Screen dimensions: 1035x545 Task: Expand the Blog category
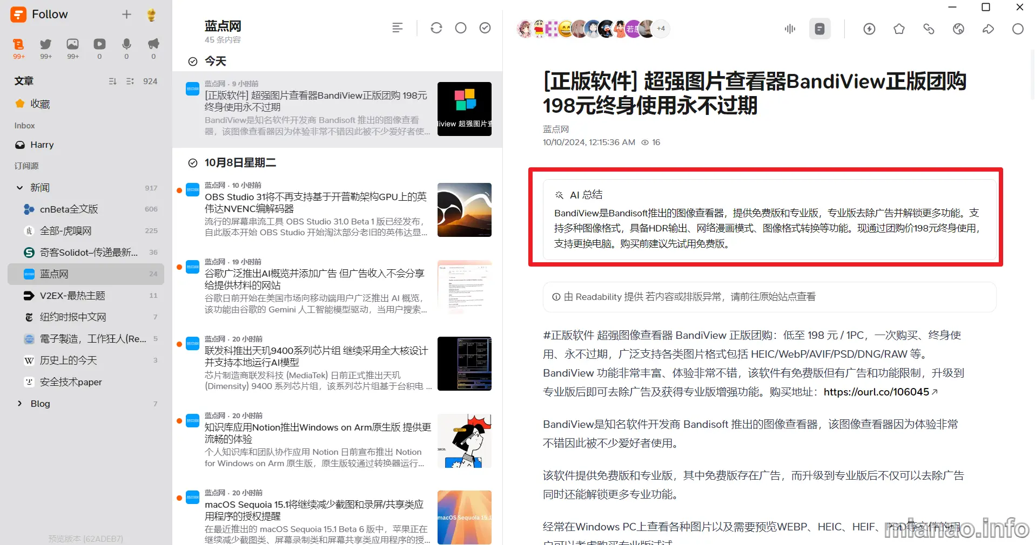pos(19,404)
